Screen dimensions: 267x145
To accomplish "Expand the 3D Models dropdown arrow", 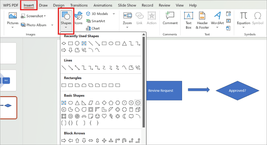I will click(114, 14).
